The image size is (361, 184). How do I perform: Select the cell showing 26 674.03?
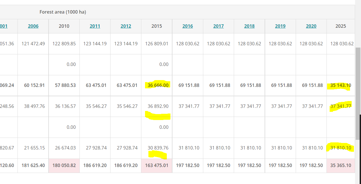(64, 148)
